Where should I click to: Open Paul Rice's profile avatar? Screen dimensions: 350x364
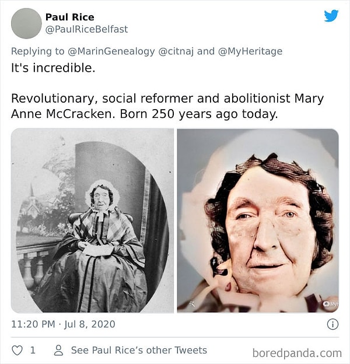26,23
